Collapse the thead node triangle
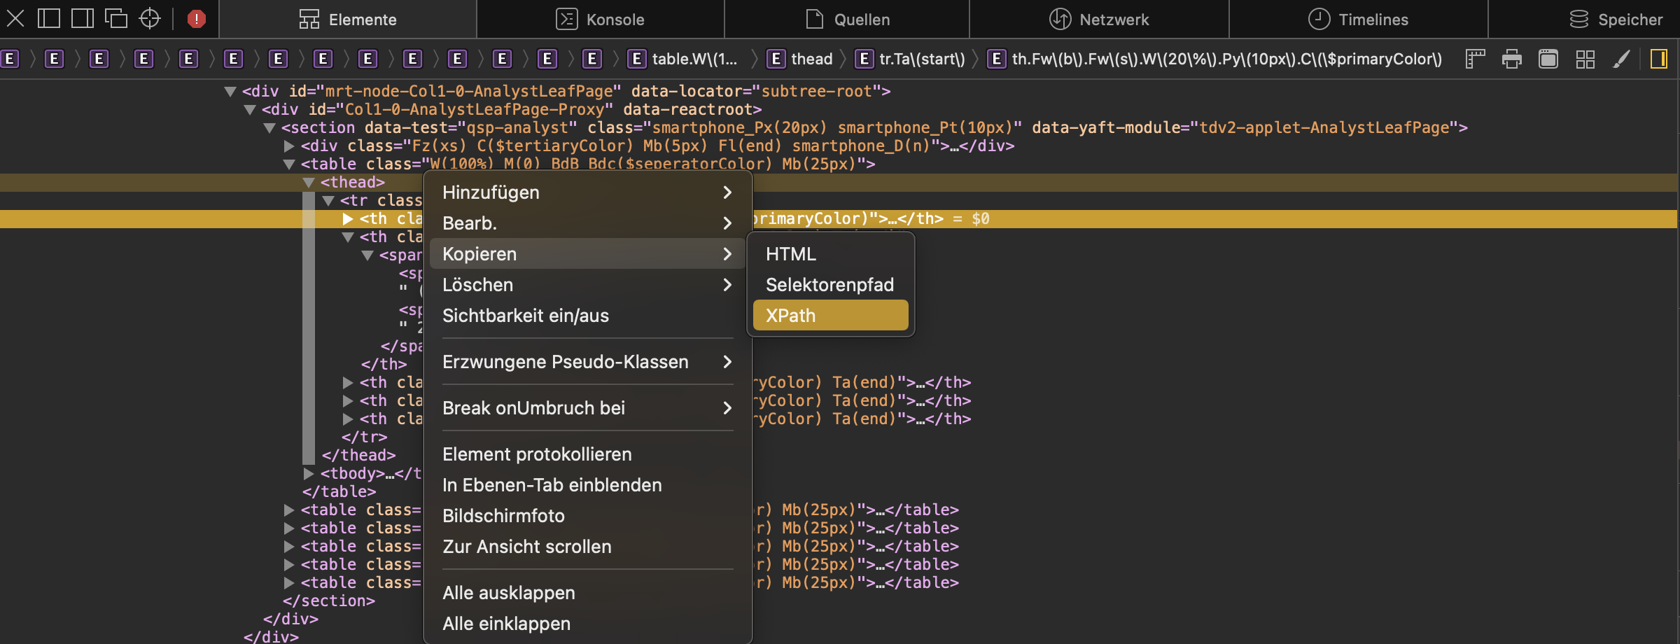 click(x=308, y=183)
